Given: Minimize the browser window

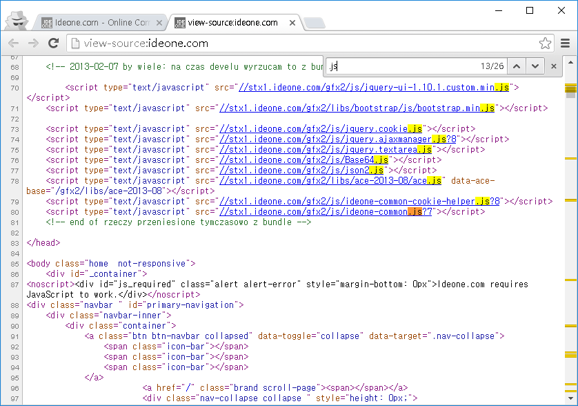Looking at the screenshot, I should tap(499, 10).
